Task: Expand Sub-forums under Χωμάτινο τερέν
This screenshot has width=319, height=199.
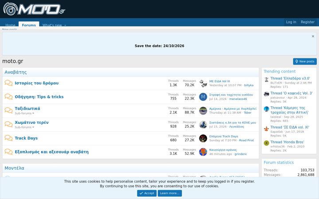Action: [24, 127]
